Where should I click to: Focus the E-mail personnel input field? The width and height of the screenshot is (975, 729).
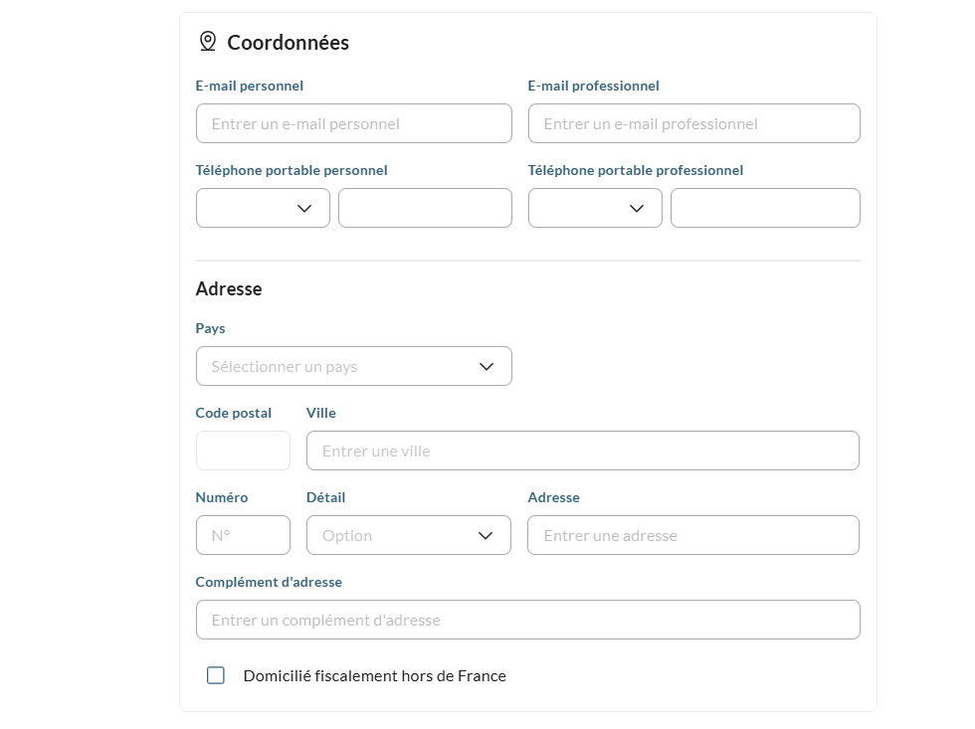point(354,123)
